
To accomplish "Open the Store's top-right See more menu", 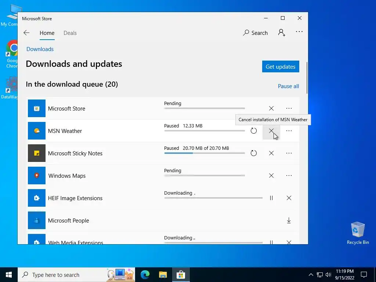I will pos(299,32).
